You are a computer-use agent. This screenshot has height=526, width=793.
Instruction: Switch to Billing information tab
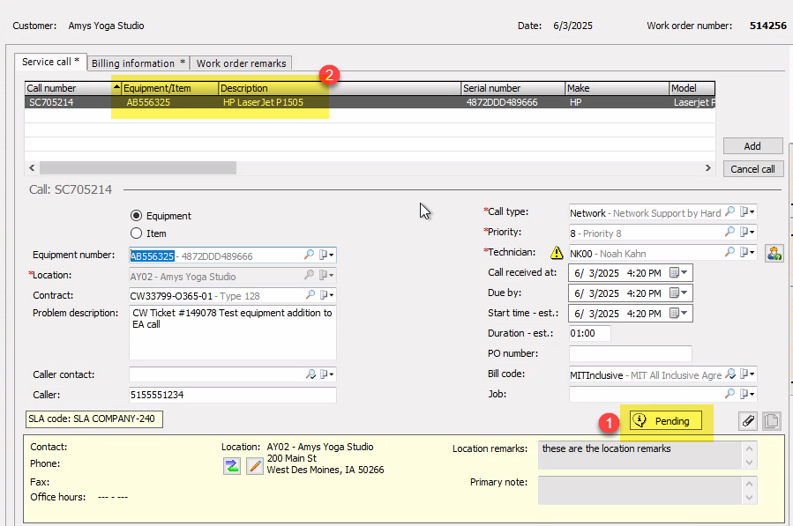click(x=138, y=63)
